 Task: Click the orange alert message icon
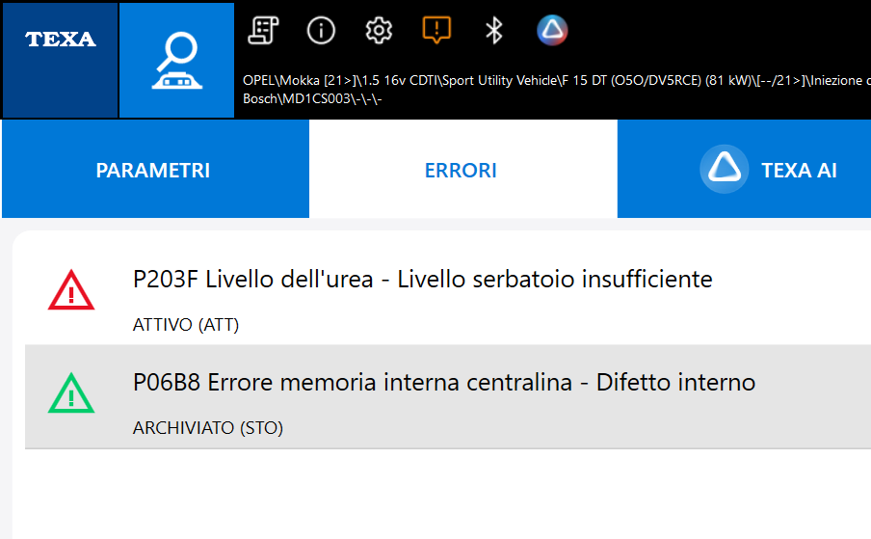pos(436,31)
